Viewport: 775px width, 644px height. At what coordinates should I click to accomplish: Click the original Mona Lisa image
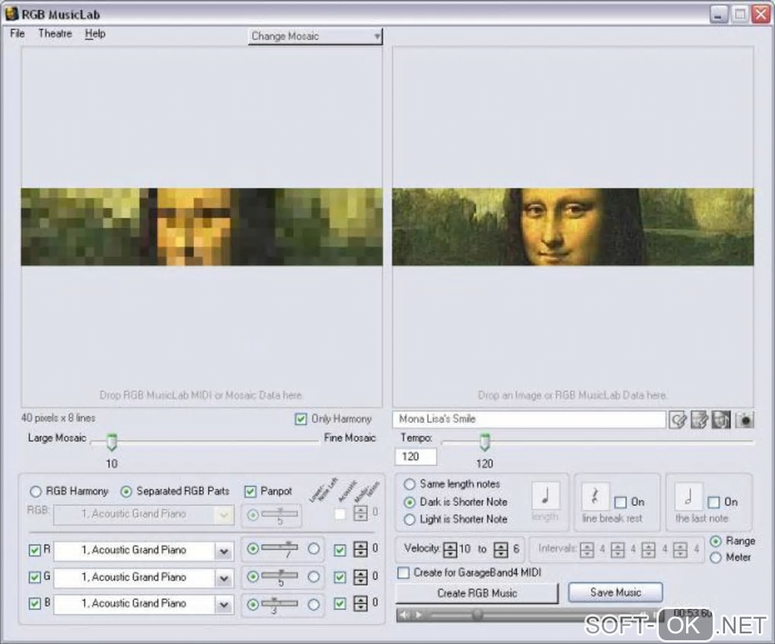(573, 226)
